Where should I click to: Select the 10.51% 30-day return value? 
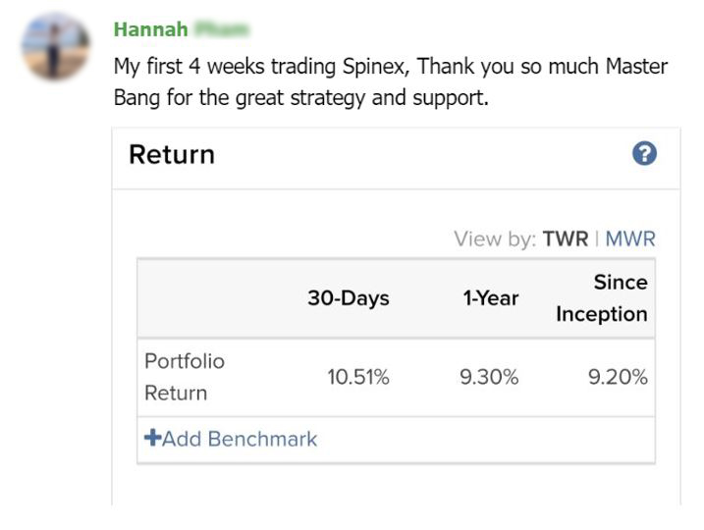357,377
